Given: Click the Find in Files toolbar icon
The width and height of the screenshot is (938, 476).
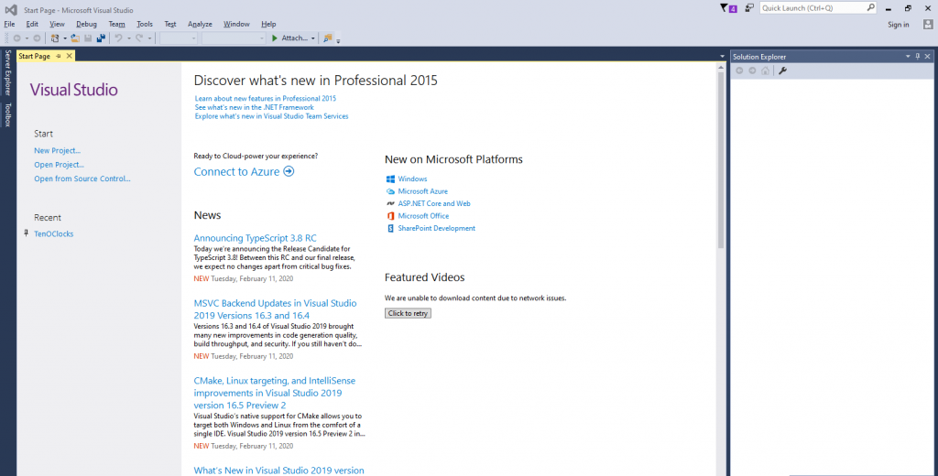Looking at the screenshot, I should point(327,38).
